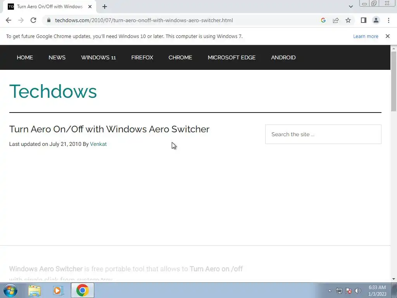The image size is (397, 298).
Task: Expand the tab search dropdown
Action: (x=350, y=7)
